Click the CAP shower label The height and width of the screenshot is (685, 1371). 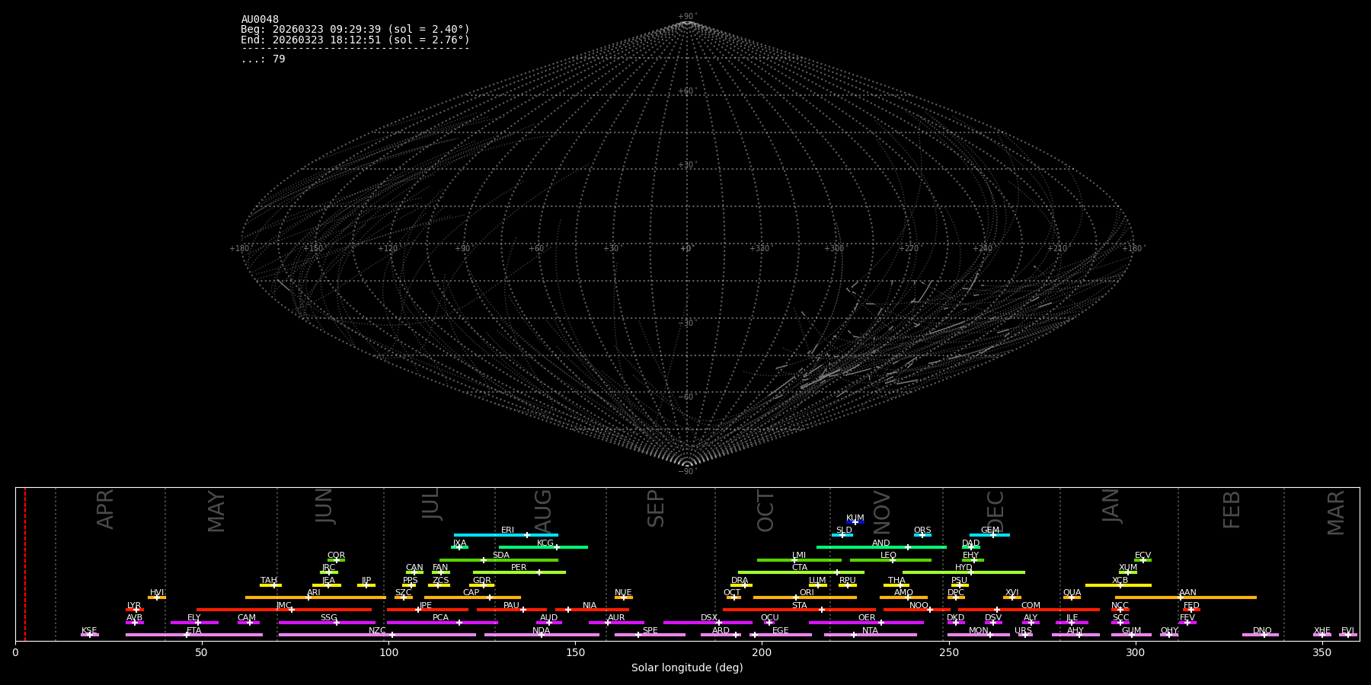pyautogui.click(x=471, y=593)
